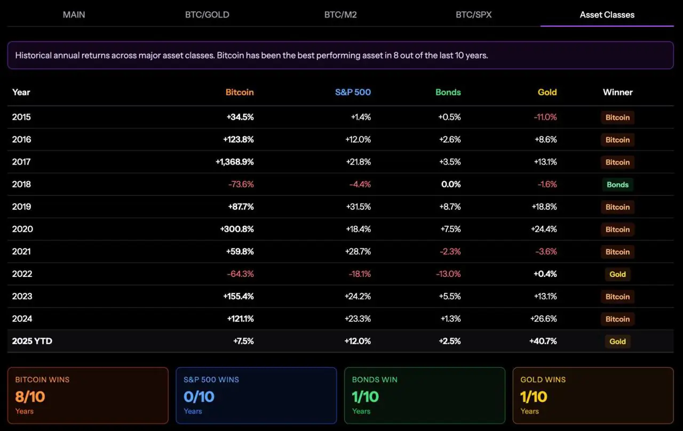The width and height of the screenshot is (683, 431).
Task: Click Bonds return -13.0% for 2022
Action: 448,274
